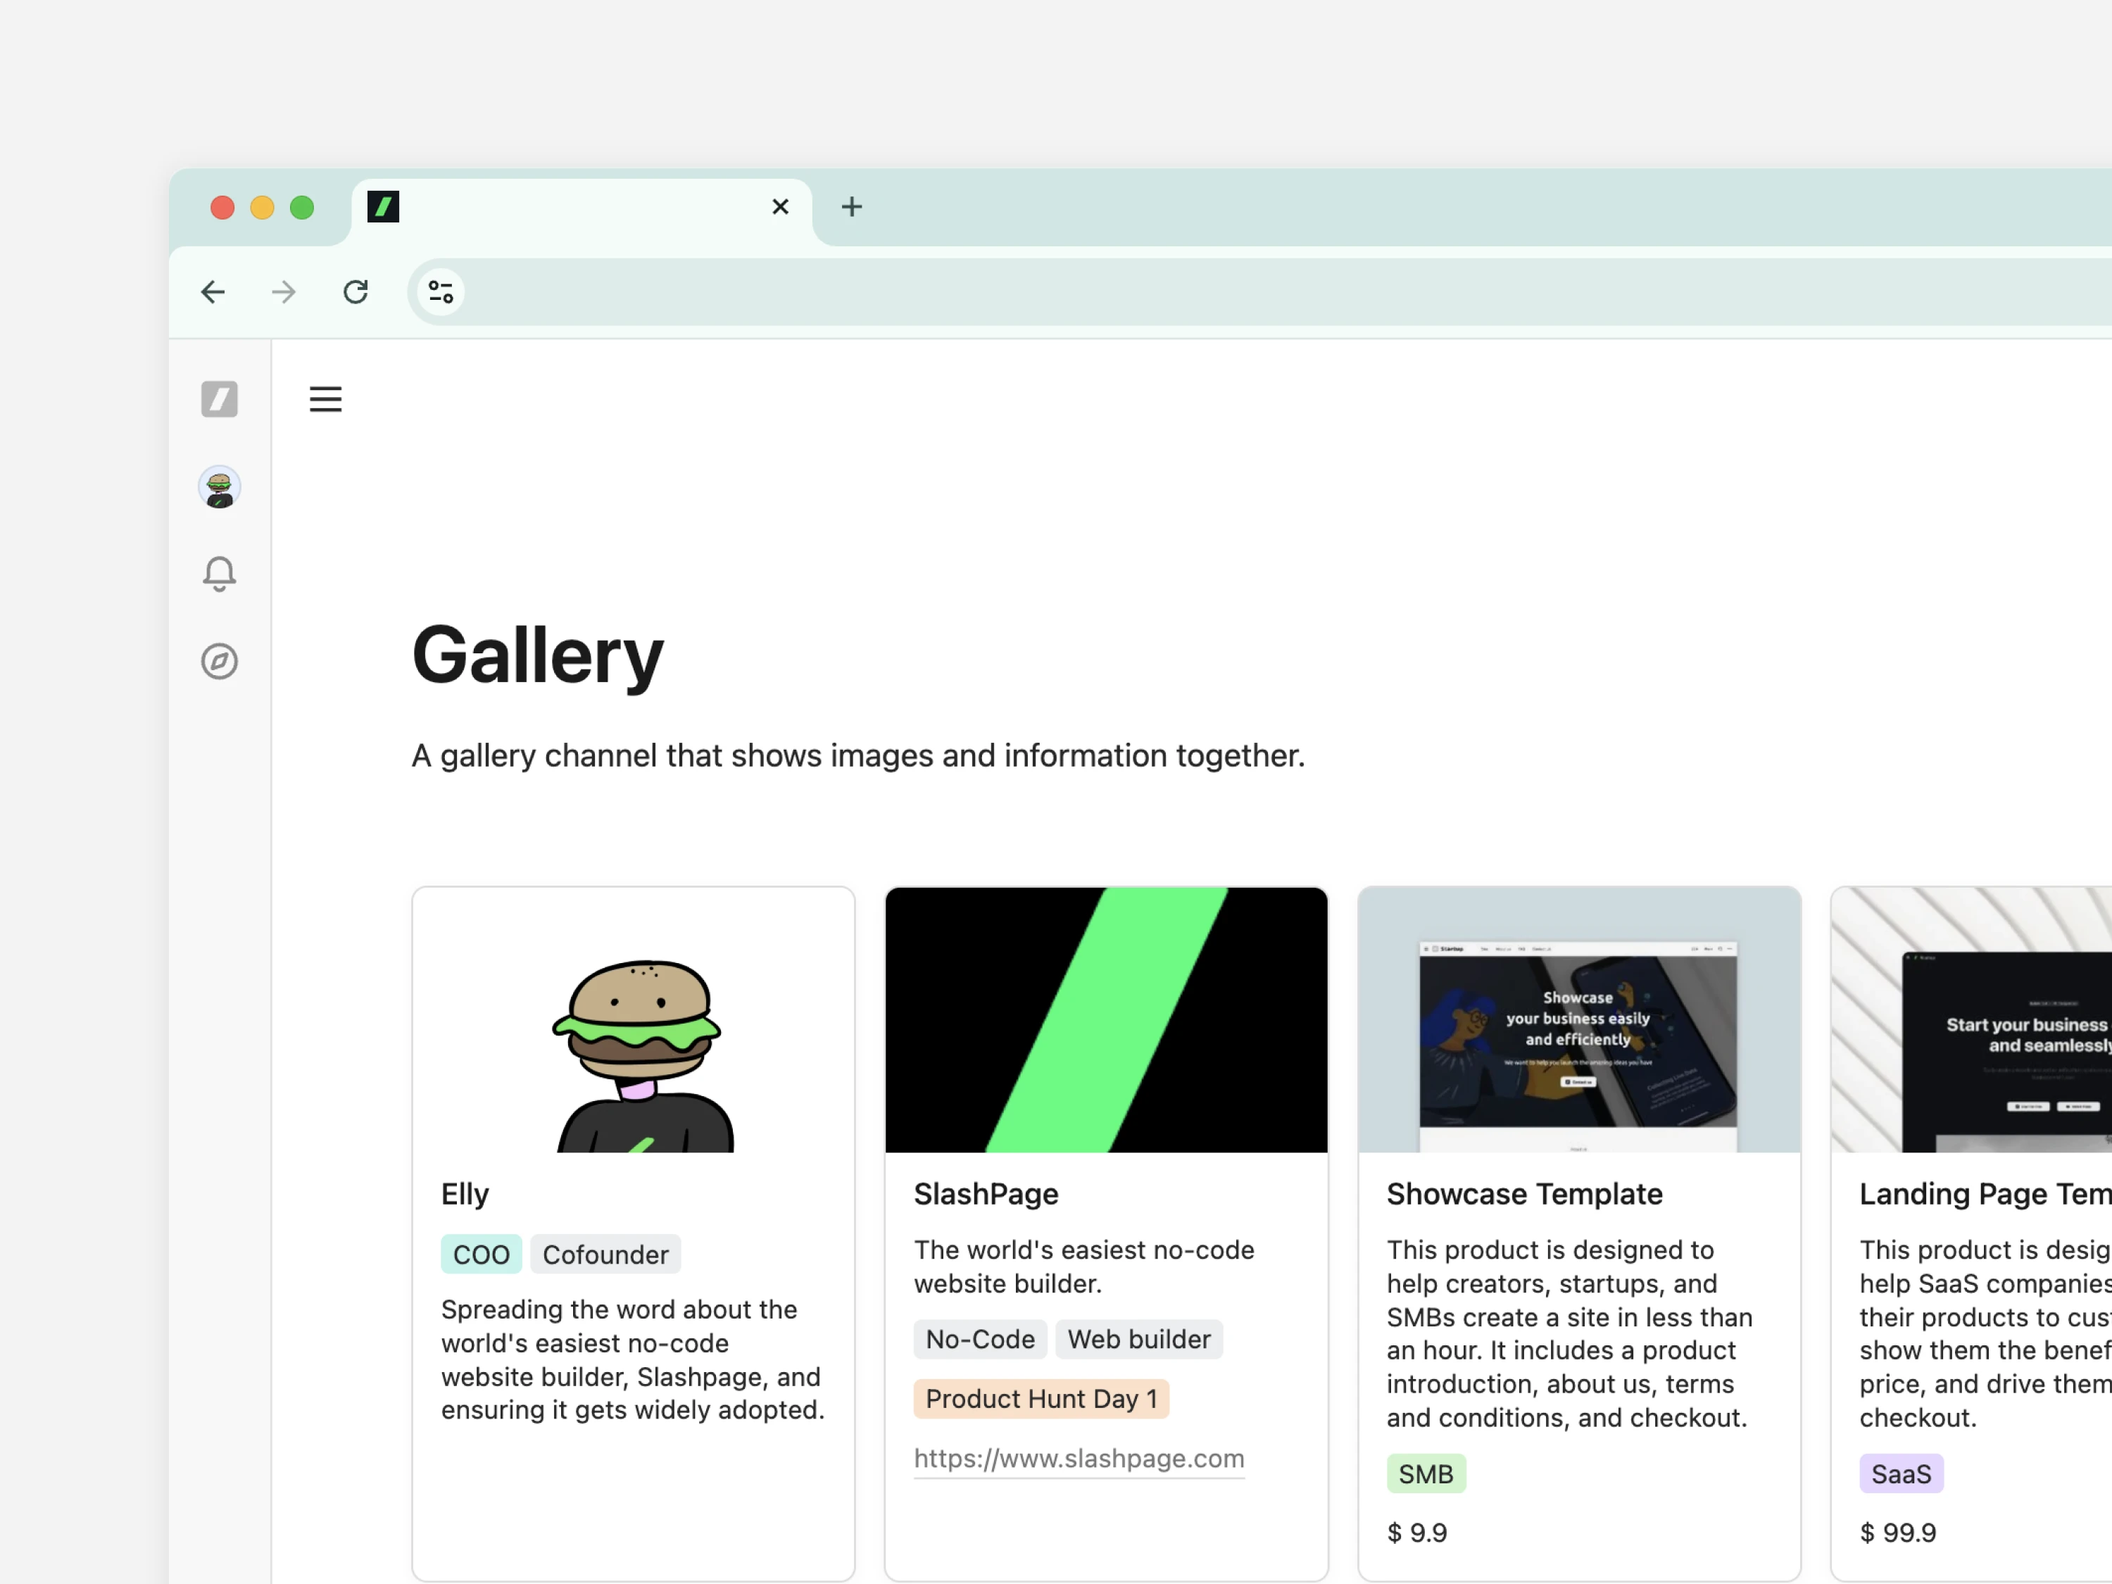Image resolution: width=2112 pixels, height=1584 pixels.
Task: Reload the page with the refresh icon
Action: click(x=356, y=291)
